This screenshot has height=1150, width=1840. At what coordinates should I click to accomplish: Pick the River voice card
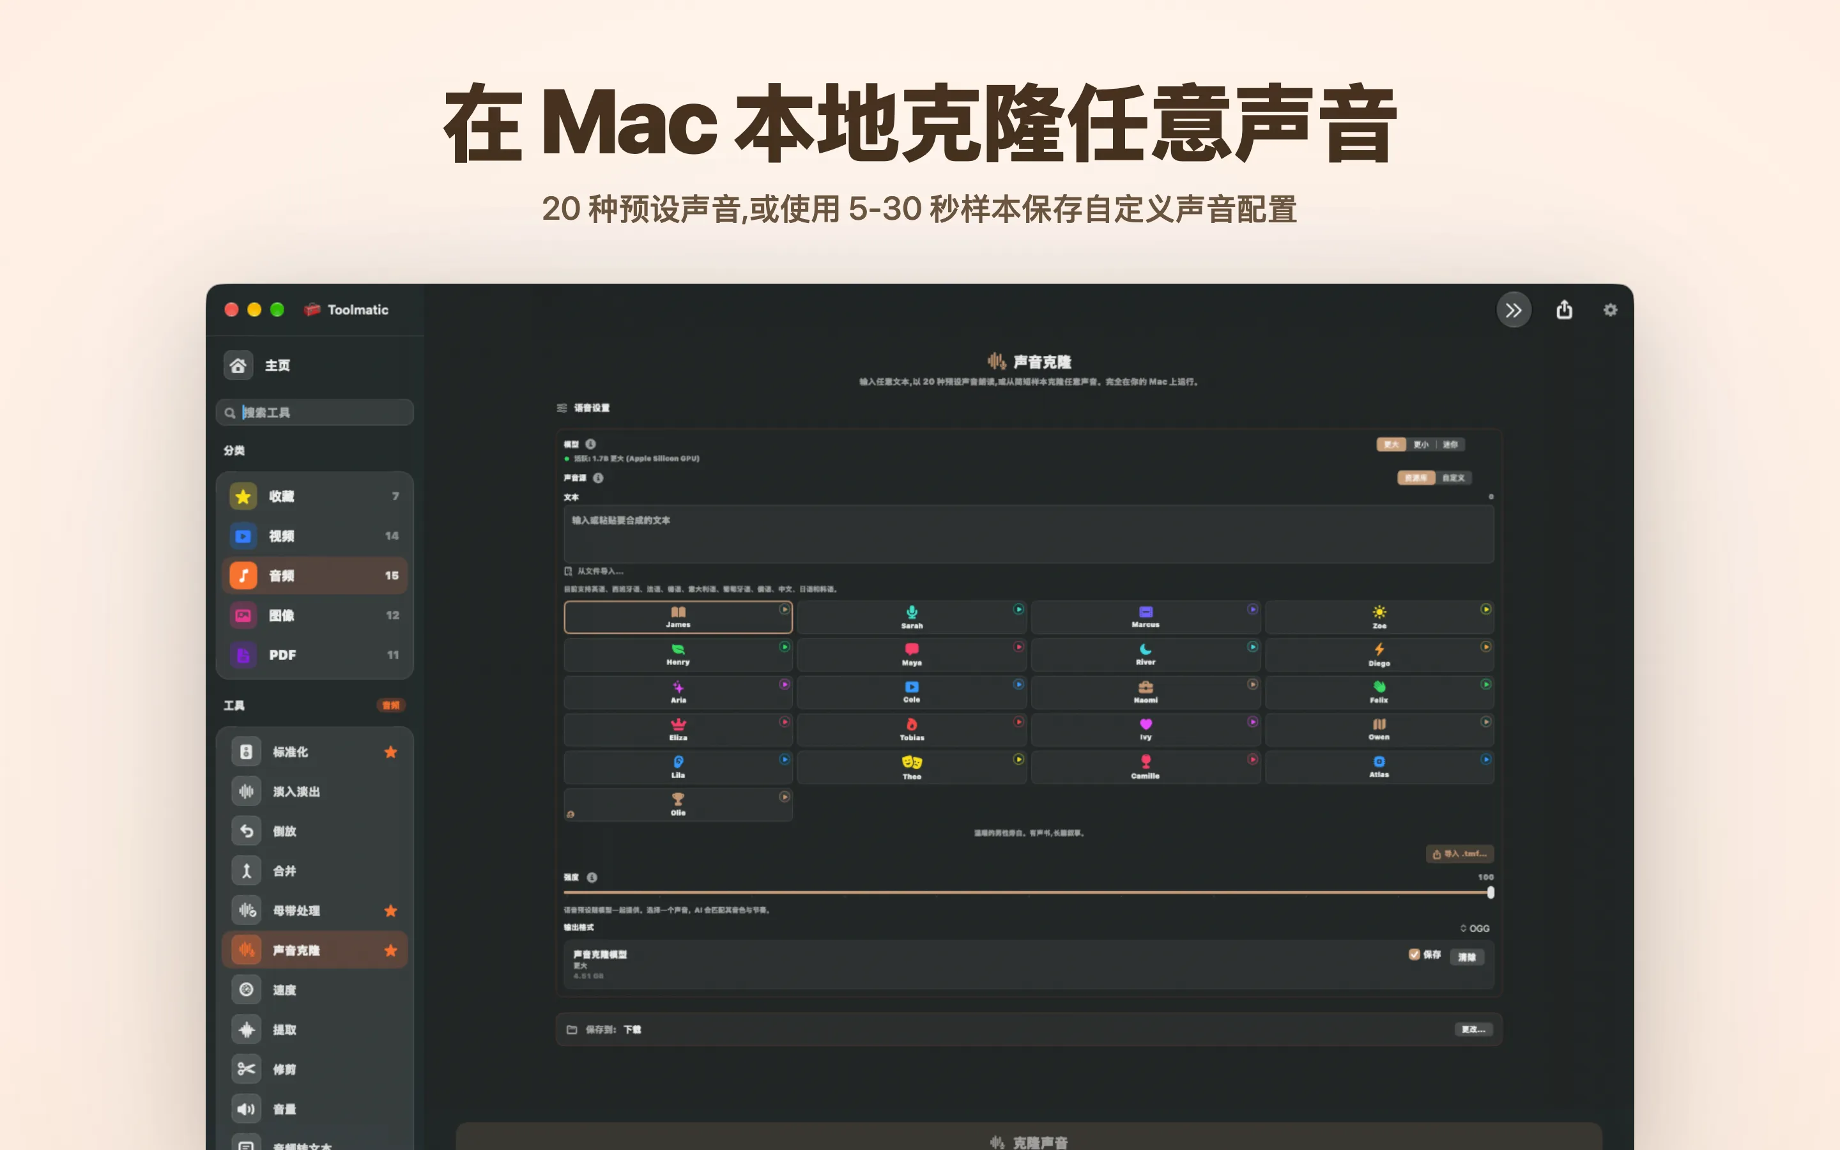click(1145, 654)
